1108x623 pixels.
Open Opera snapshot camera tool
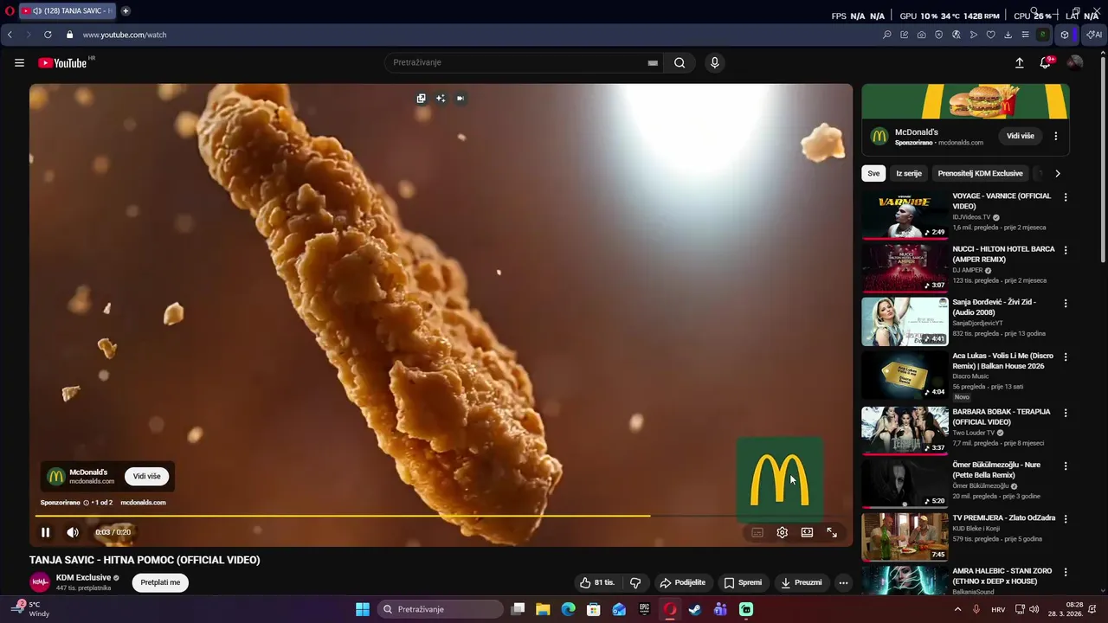click(x=921, y=35)
